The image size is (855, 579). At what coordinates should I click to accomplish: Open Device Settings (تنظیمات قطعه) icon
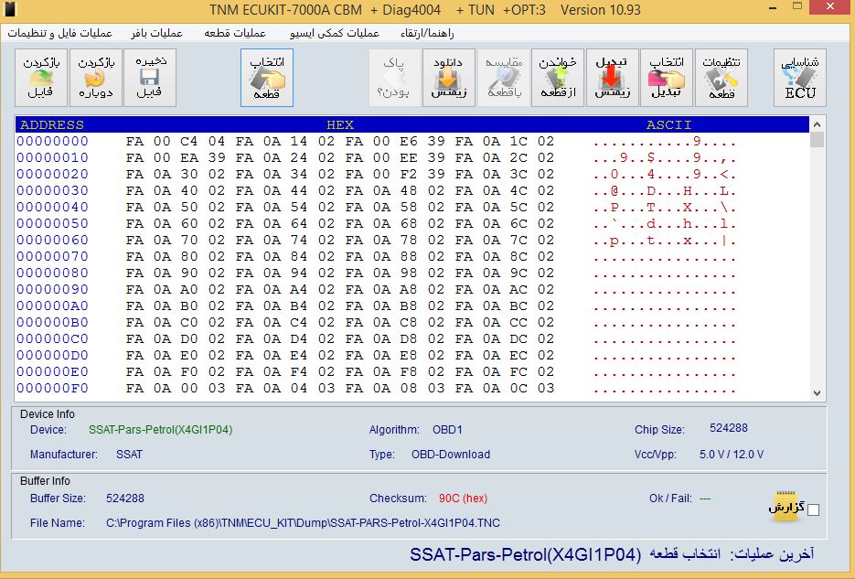pos(721,78)
